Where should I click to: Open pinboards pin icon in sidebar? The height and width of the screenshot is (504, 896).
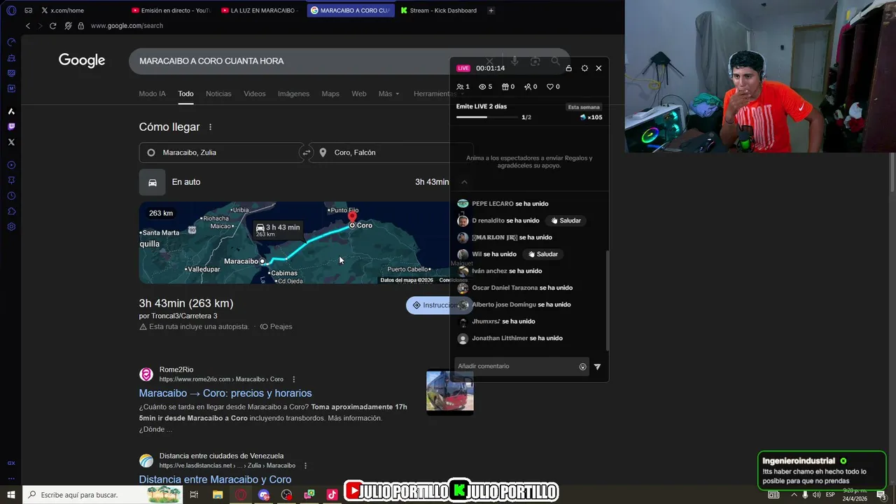11,181
